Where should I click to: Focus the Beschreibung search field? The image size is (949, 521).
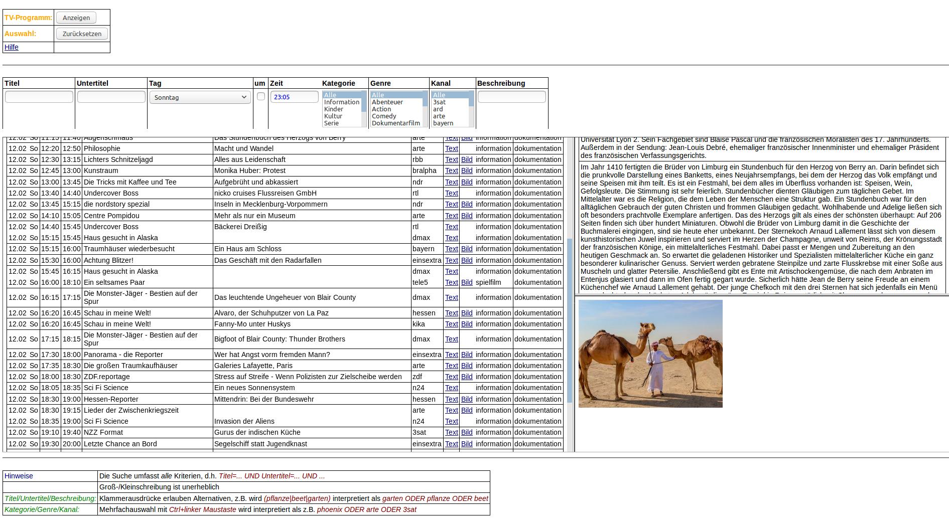pos(512,97)
